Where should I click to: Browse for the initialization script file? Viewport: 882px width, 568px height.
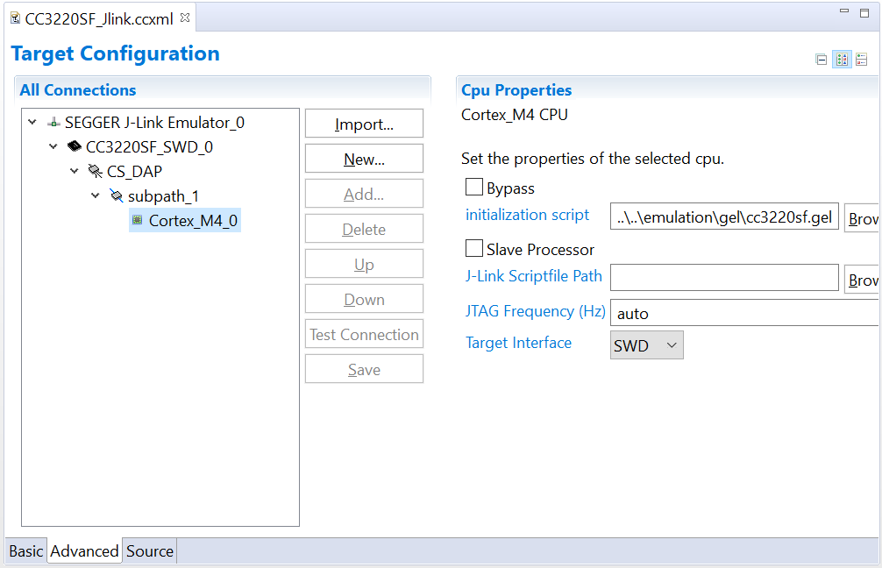pos(862,217)
